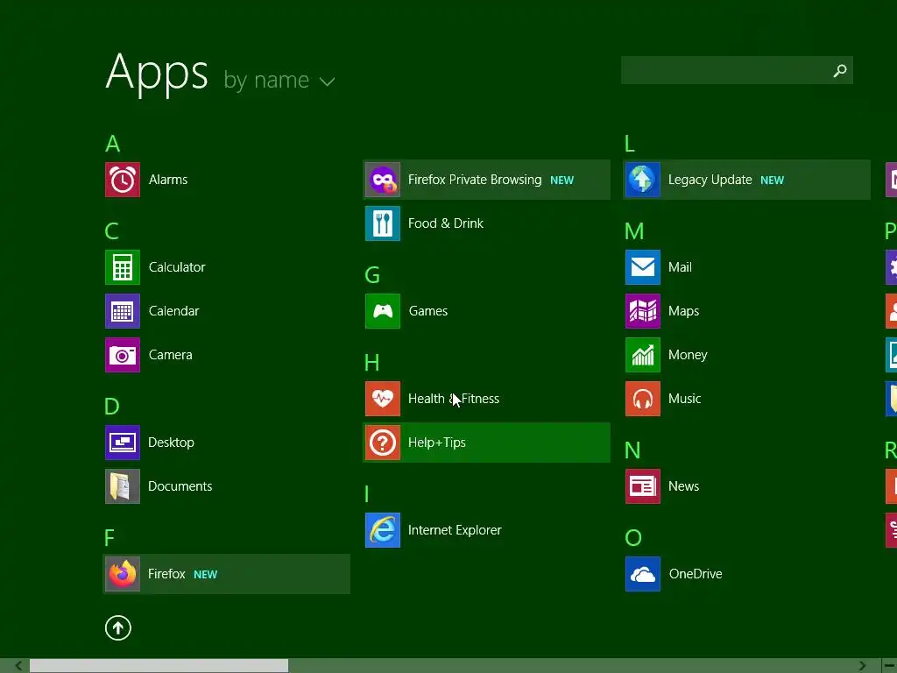Open the Documents folder icon
This screenshot has height=673, width=897.
coord(123,486)
